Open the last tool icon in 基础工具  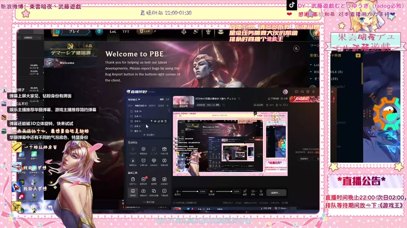tap(164, 192)
